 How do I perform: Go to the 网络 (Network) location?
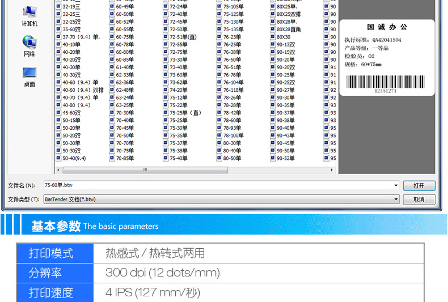pos(29,45)
